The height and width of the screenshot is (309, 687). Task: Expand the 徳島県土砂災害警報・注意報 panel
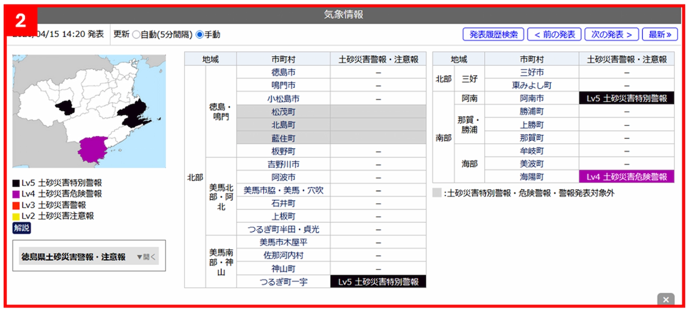coord(89,257)
